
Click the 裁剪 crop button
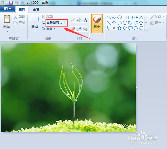click(47, 17)
